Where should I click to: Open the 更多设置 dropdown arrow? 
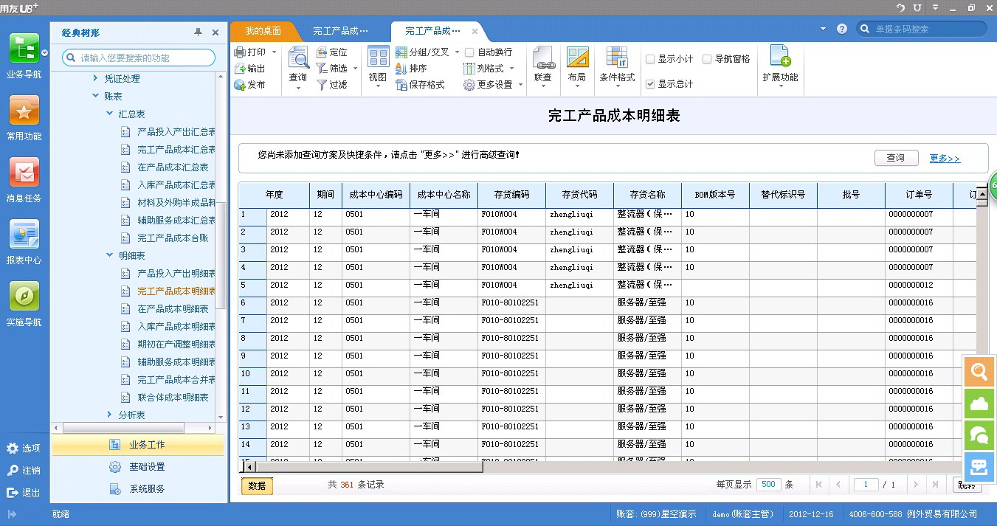pyautogui.click(x=520, y=85)
